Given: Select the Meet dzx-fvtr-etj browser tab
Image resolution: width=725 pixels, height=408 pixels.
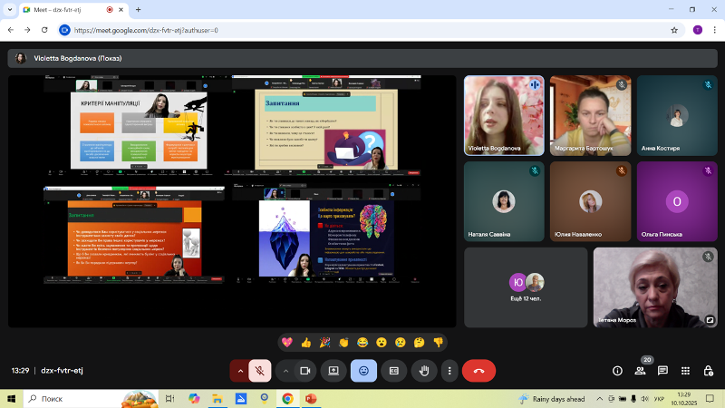Looking at the screenshot, I should [68, 9].
